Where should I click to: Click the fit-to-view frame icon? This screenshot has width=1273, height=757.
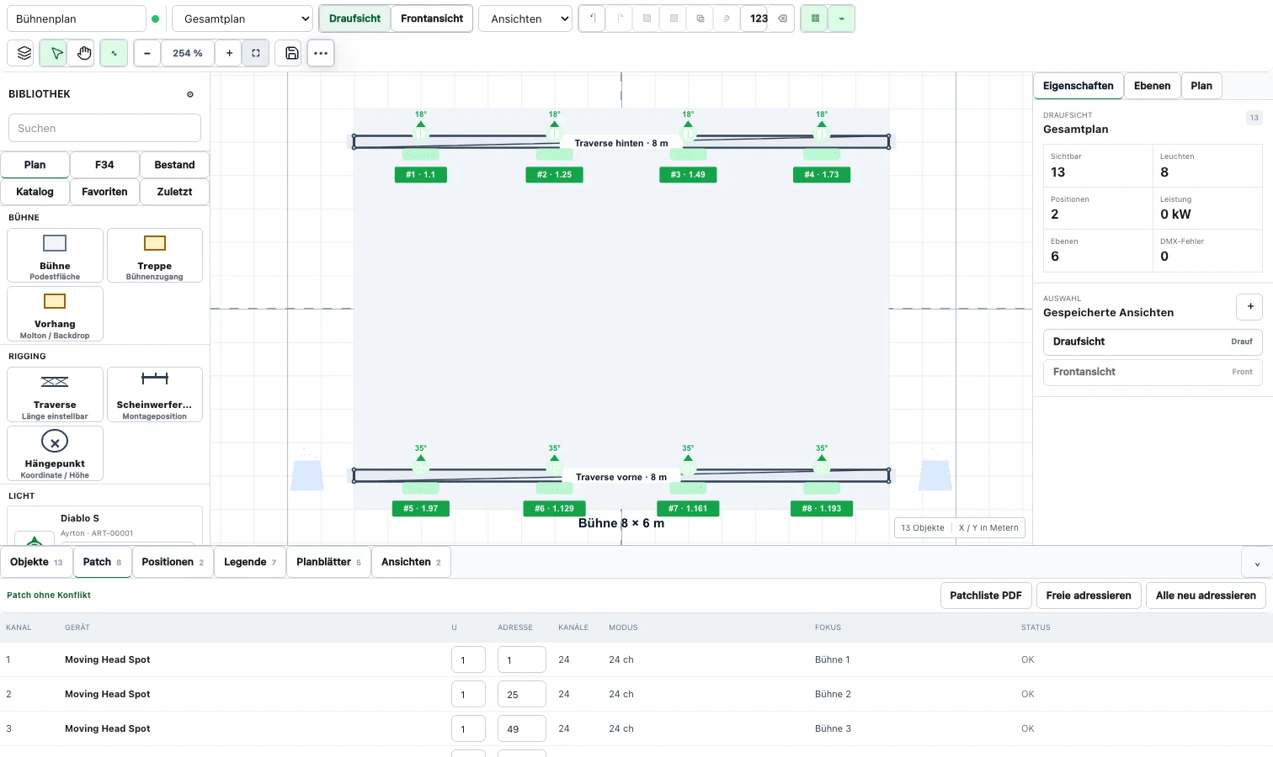tap(256, 53)
